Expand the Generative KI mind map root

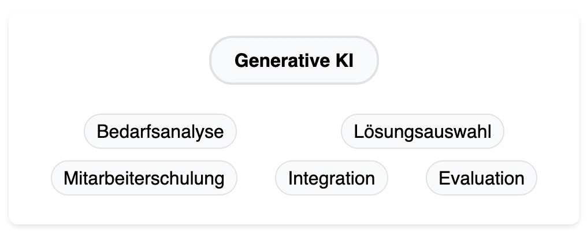click(x=294, y=60)
